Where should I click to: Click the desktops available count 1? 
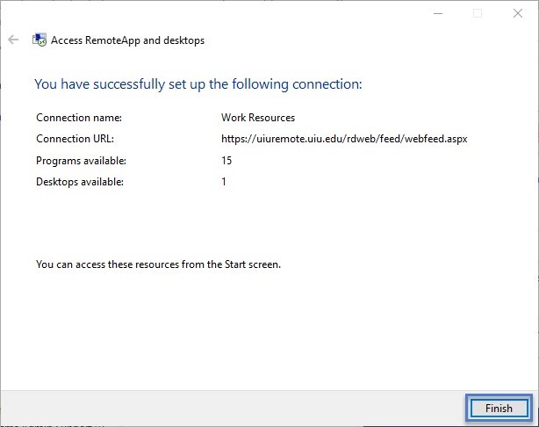(x=224, y=182)
